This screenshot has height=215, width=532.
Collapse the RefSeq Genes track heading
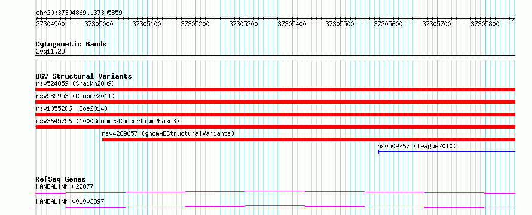(61, 179)
